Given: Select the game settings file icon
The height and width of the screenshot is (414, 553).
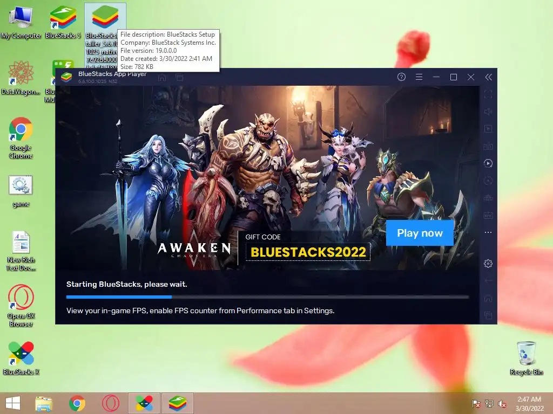Looking at the screenshot, I should (x=21, y=191).
